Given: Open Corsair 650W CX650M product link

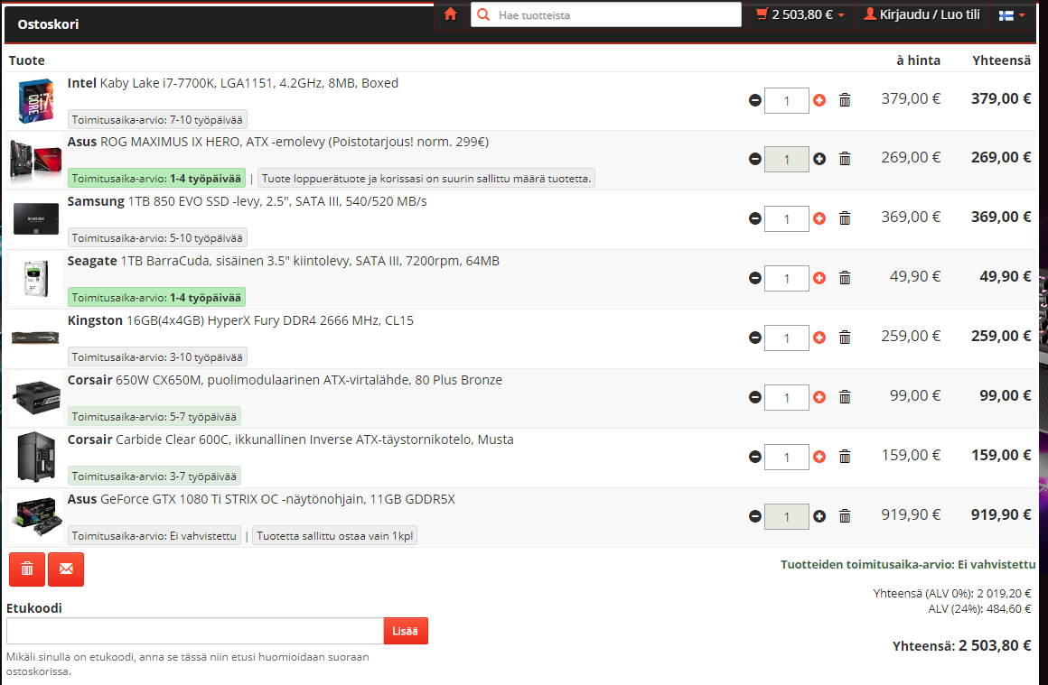Looking at the screenshot, I should [285, 380].
